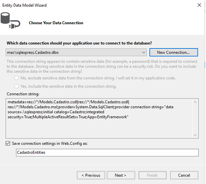Click inside the connection string text box

click(99, 118)
